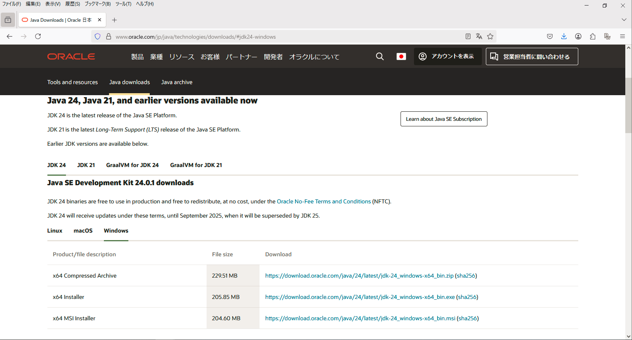Select Tools and resources in the sub-navigation

click(73, 82)
